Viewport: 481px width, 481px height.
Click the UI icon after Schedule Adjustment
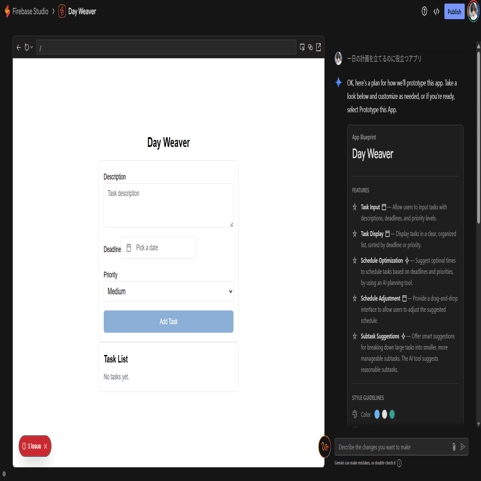pos(404,298)
